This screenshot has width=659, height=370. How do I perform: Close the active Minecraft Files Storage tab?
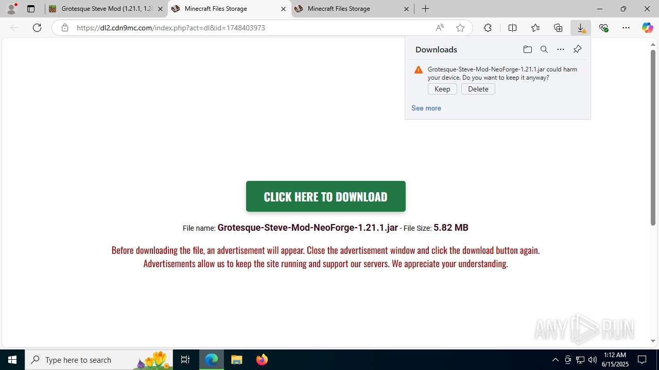[x=283, y=9]
